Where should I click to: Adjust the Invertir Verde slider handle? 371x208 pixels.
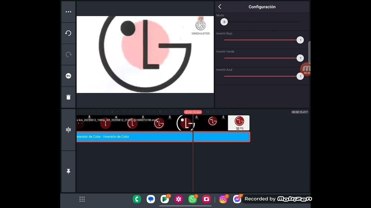300,58
